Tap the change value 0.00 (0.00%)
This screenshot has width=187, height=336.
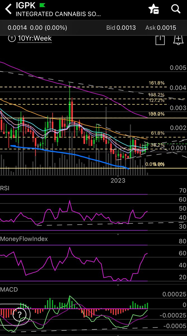tap(49, 28)
